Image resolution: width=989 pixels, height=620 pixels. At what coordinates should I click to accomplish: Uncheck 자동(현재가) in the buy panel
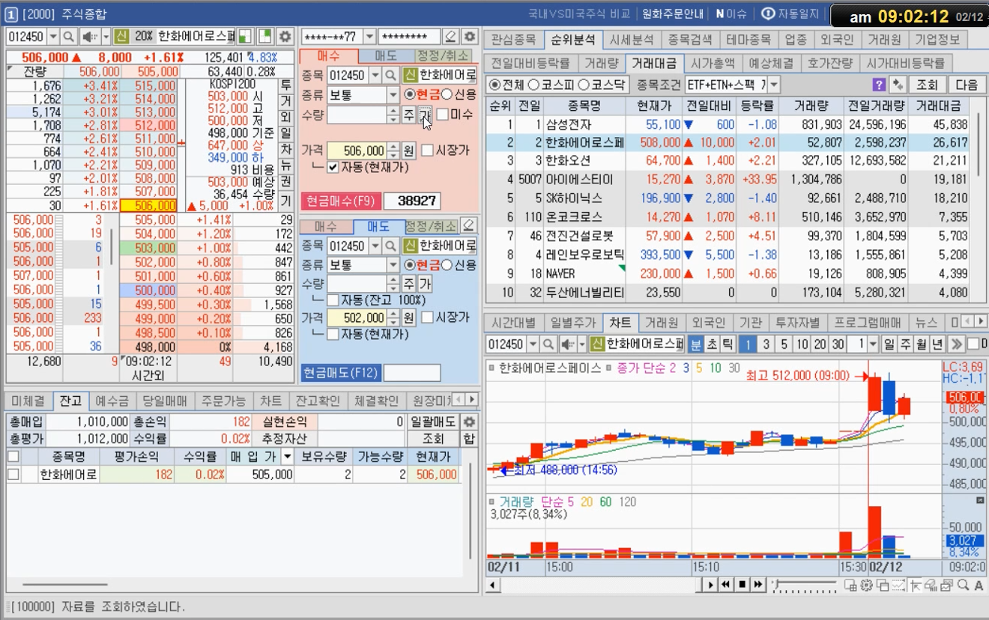pos(333,167)
